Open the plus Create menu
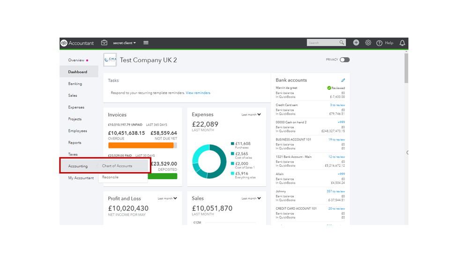The width and height of the screenshot is (468, 263). coord(356,43)
